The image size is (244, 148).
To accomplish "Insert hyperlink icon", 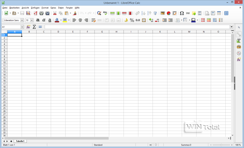I will [x=188, y=13].
